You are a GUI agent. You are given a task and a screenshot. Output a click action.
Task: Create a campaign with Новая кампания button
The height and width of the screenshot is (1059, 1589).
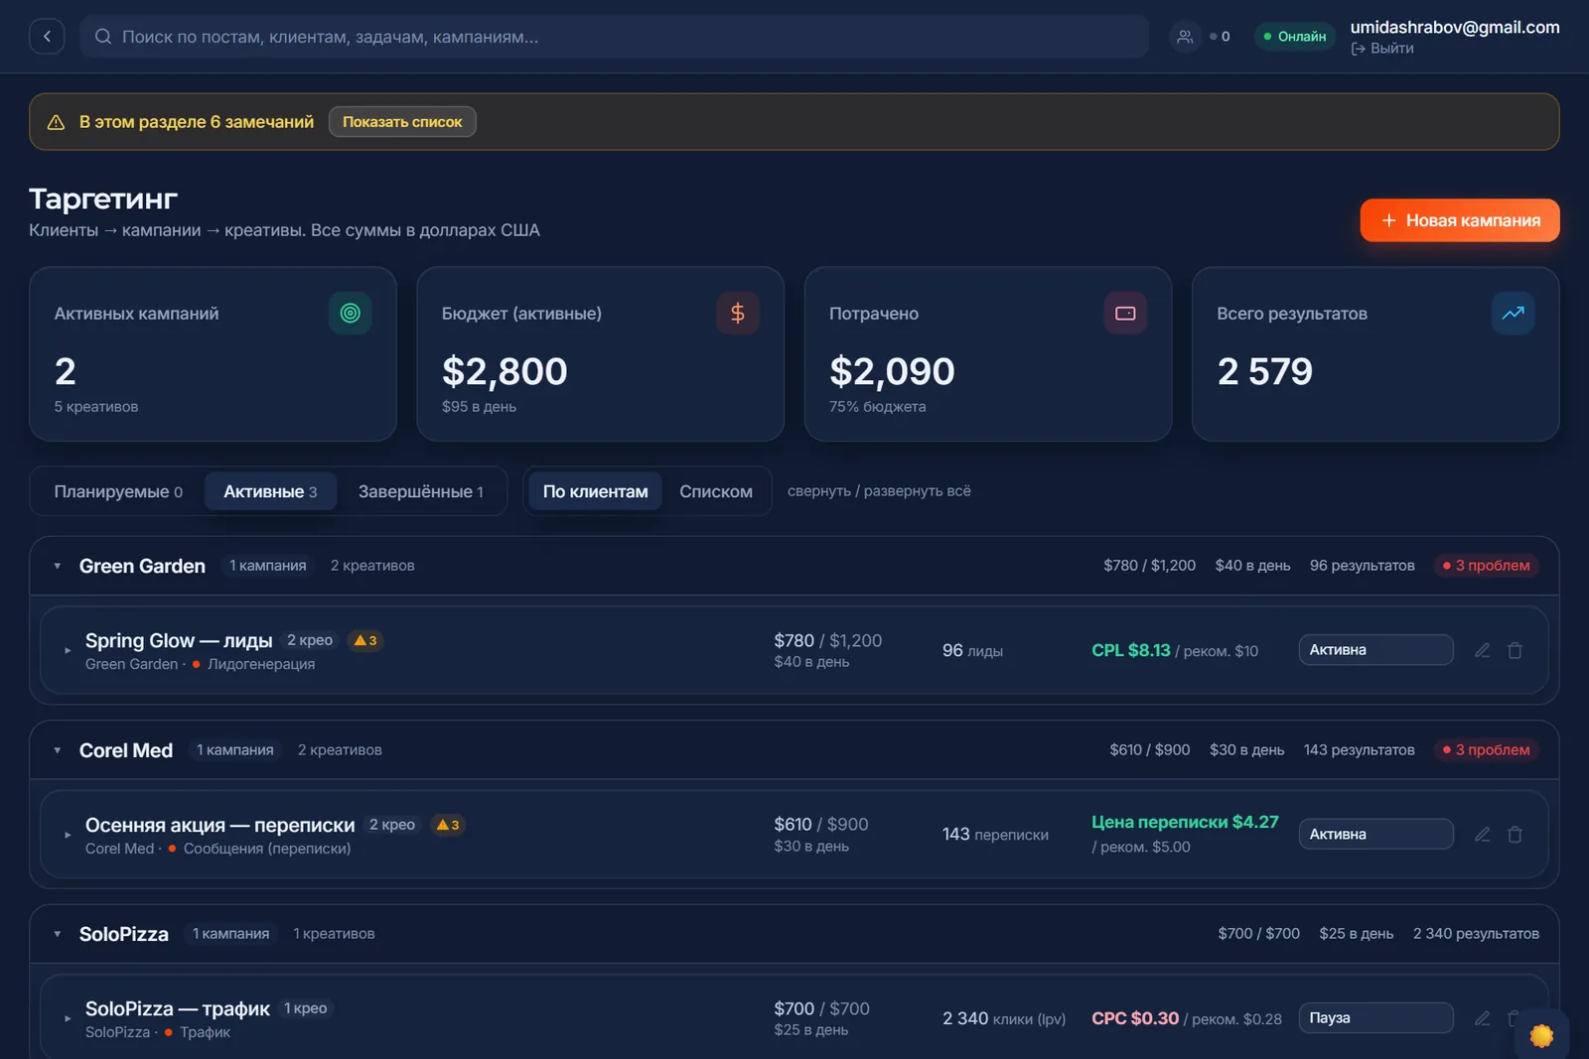pos(1460,220)
